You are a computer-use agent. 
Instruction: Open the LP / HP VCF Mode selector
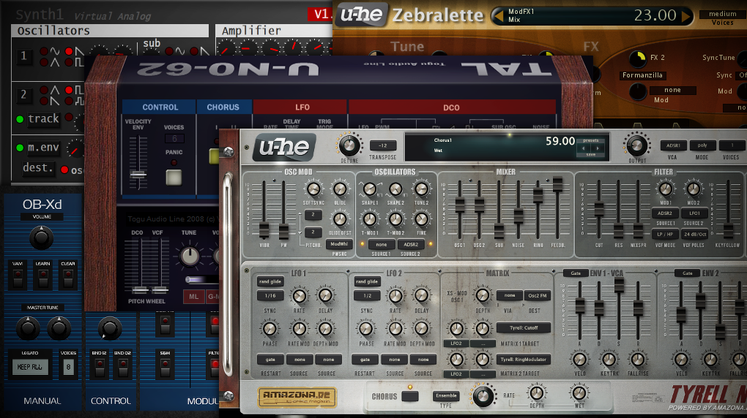coord(665,234)
